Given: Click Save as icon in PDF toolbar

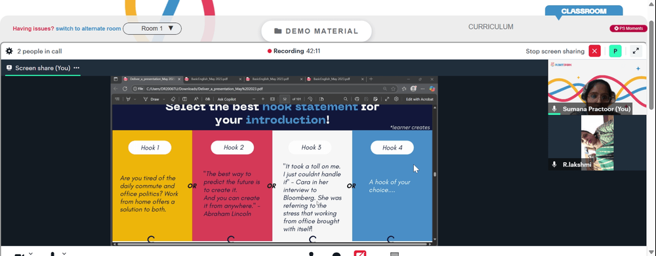Looking at the screenshot, I should pos(376,99).
